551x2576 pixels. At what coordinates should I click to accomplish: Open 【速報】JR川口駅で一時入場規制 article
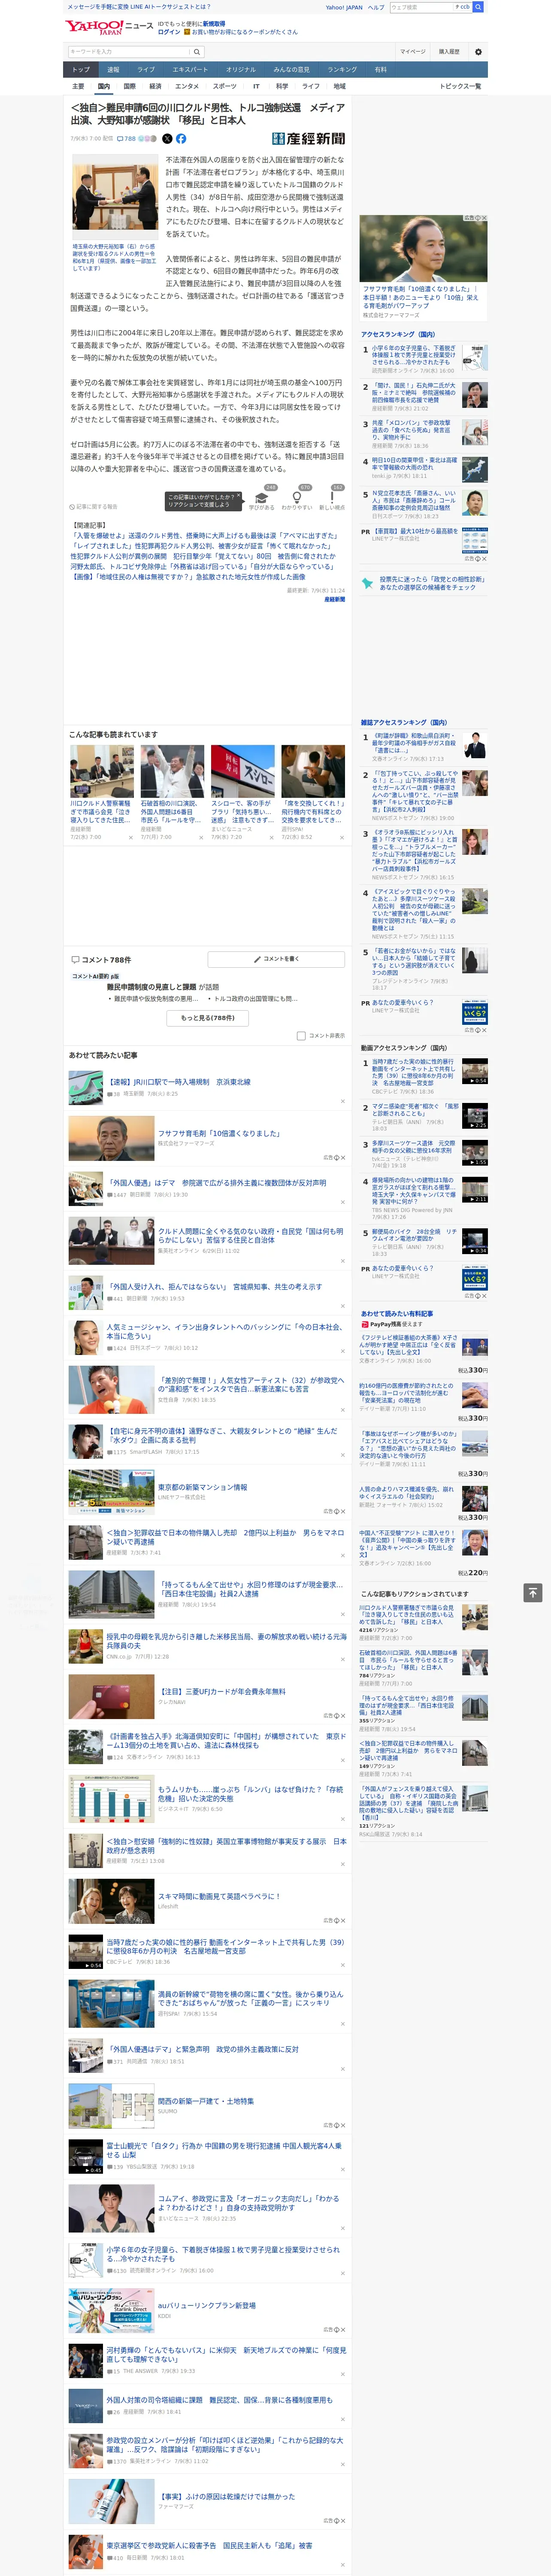[179, 1082]
